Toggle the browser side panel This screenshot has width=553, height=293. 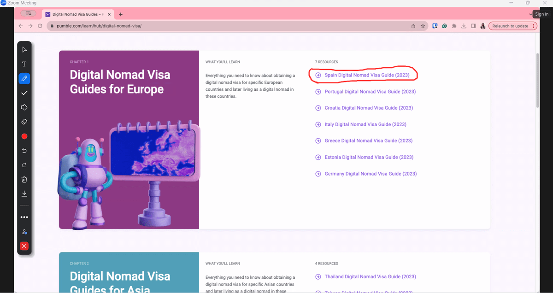pos(473,26)
